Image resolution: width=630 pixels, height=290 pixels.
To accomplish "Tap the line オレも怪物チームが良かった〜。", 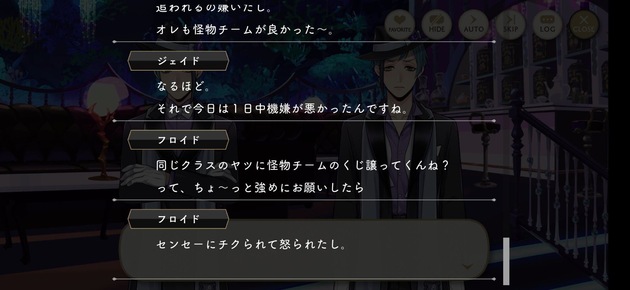I will tap(245, 30).
